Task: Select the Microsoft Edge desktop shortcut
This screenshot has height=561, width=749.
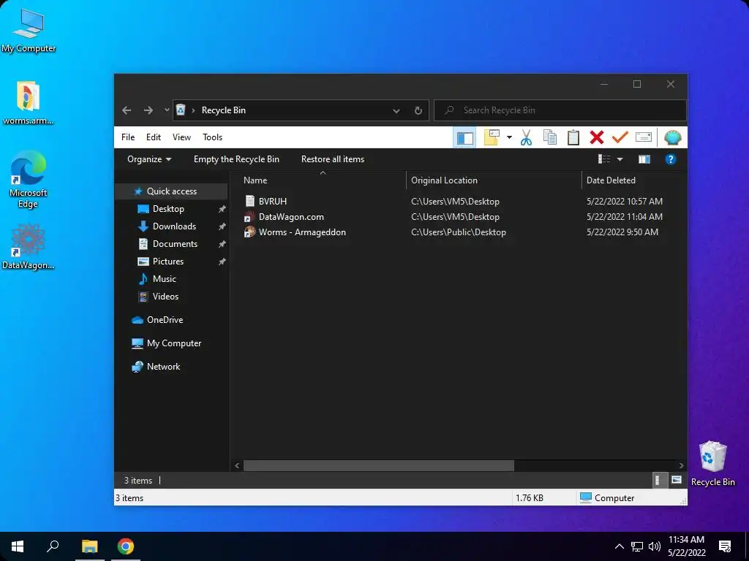Action: 28,180
